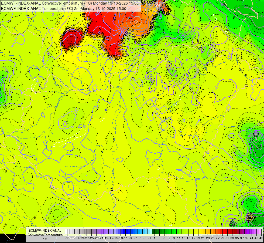The width and height of the screenshot is (264, 243).
Task: Click the ConvectiveTemperature title line at top
Action: (70, 3)
